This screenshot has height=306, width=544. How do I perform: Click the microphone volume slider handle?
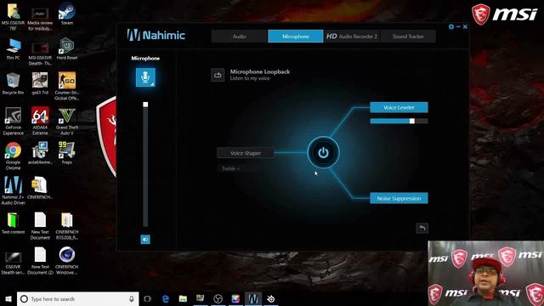pyautogui.click(x=145, y=105)
